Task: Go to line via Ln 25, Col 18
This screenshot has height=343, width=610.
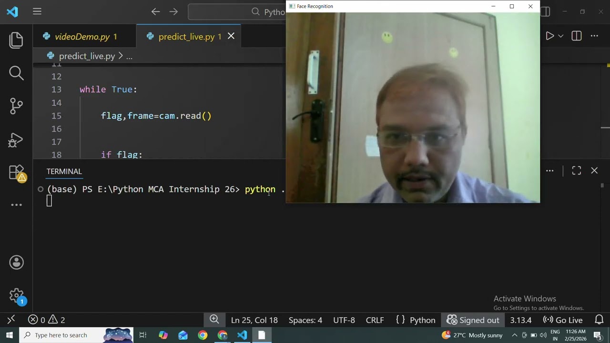Action: point(254,320)
